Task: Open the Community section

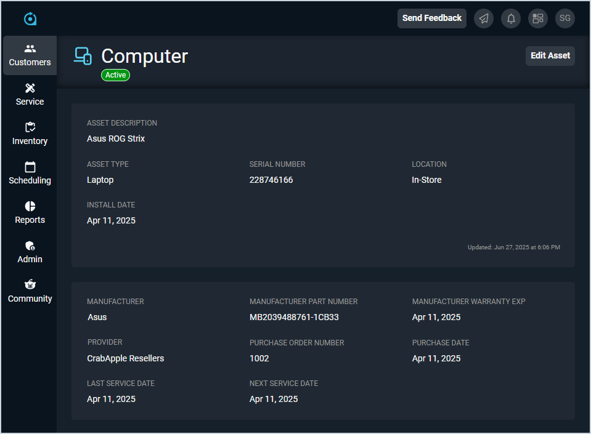Action: coord(30,292)
